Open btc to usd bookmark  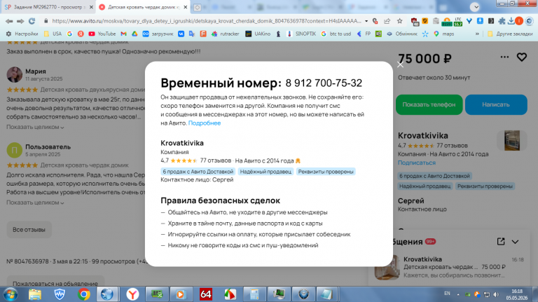(336, 34)
